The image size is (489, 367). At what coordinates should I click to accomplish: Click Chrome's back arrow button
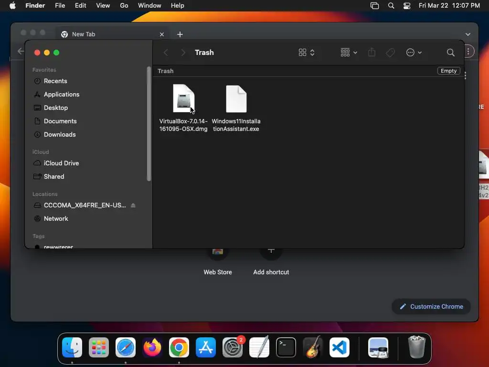point(21,51)
